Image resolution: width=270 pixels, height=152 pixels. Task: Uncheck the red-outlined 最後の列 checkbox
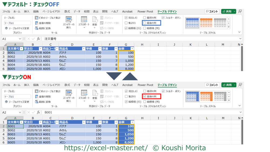point(145,96)
